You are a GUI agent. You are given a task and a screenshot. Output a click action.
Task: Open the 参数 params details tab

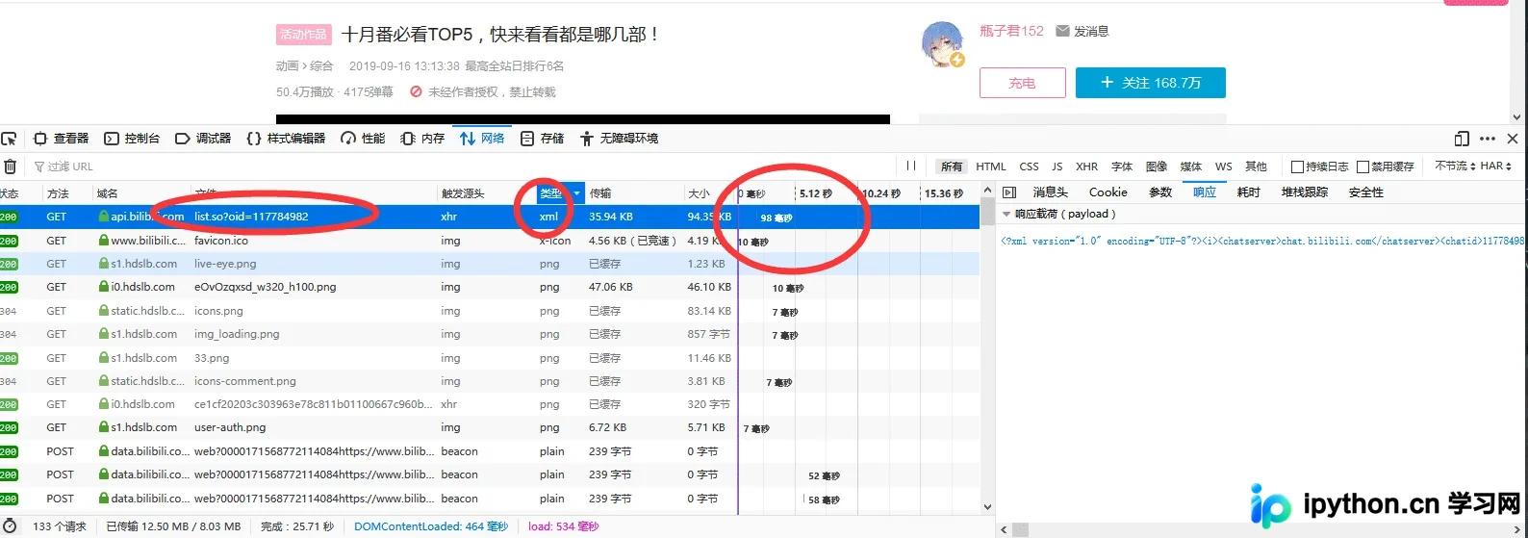1160,192
